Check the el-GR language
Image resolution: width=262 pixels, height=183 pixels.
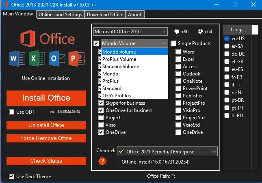tap(227, 61)
